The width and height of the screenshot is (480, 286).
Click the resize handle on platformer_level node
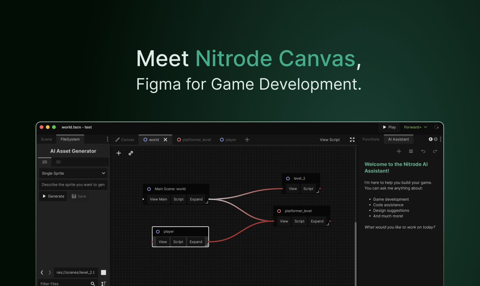pyautogui.click(x=328, y=224)
